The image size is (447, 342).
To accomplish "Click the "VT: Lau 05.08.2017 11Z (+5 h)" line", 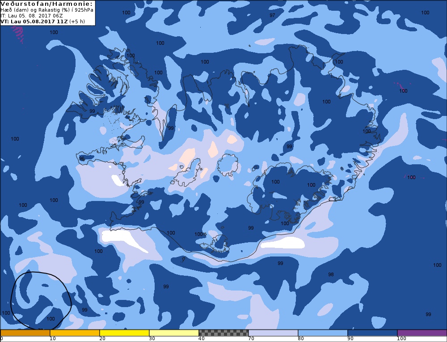I will pyautogui.click(x=43, y=21).
